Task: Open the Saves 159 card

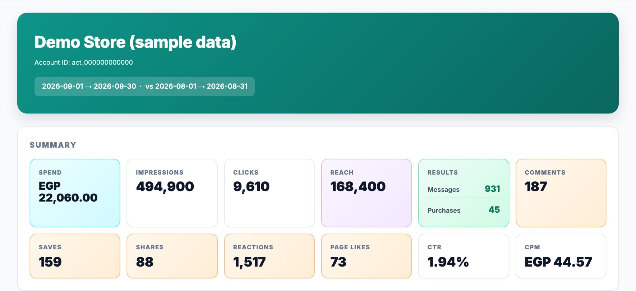Action: tap(75, 256)
